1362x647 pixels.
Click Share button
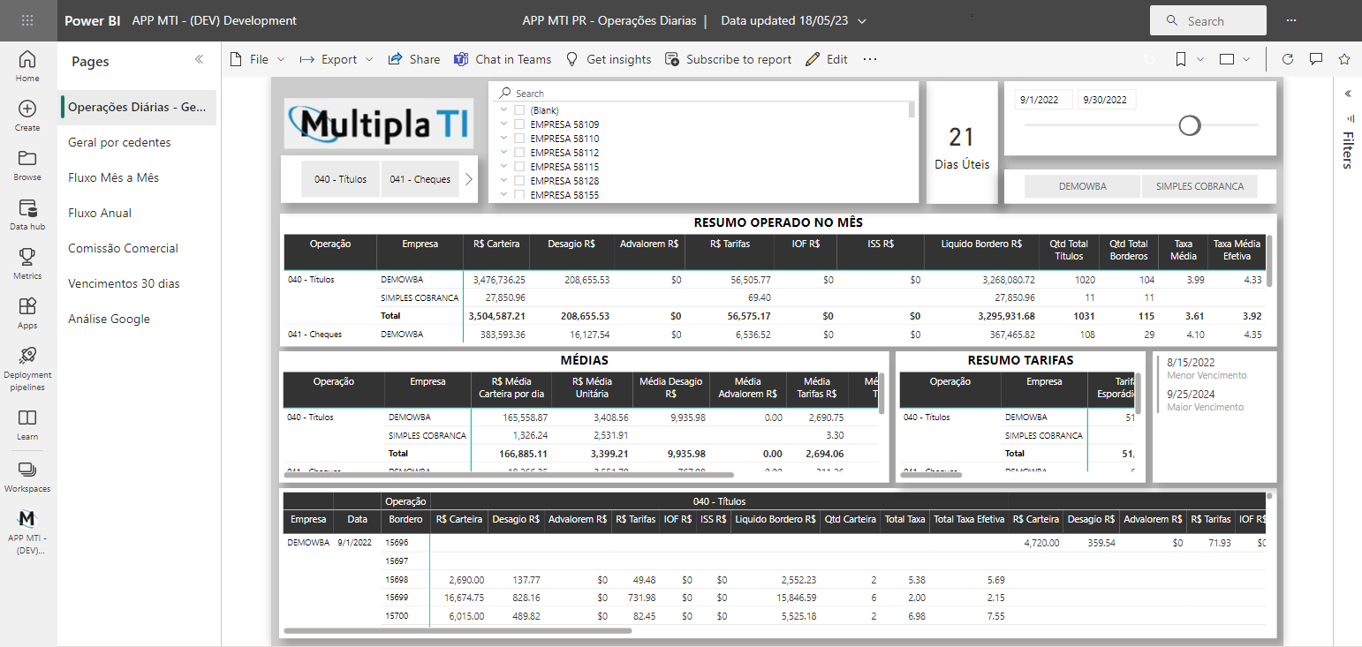coord(414,59)
